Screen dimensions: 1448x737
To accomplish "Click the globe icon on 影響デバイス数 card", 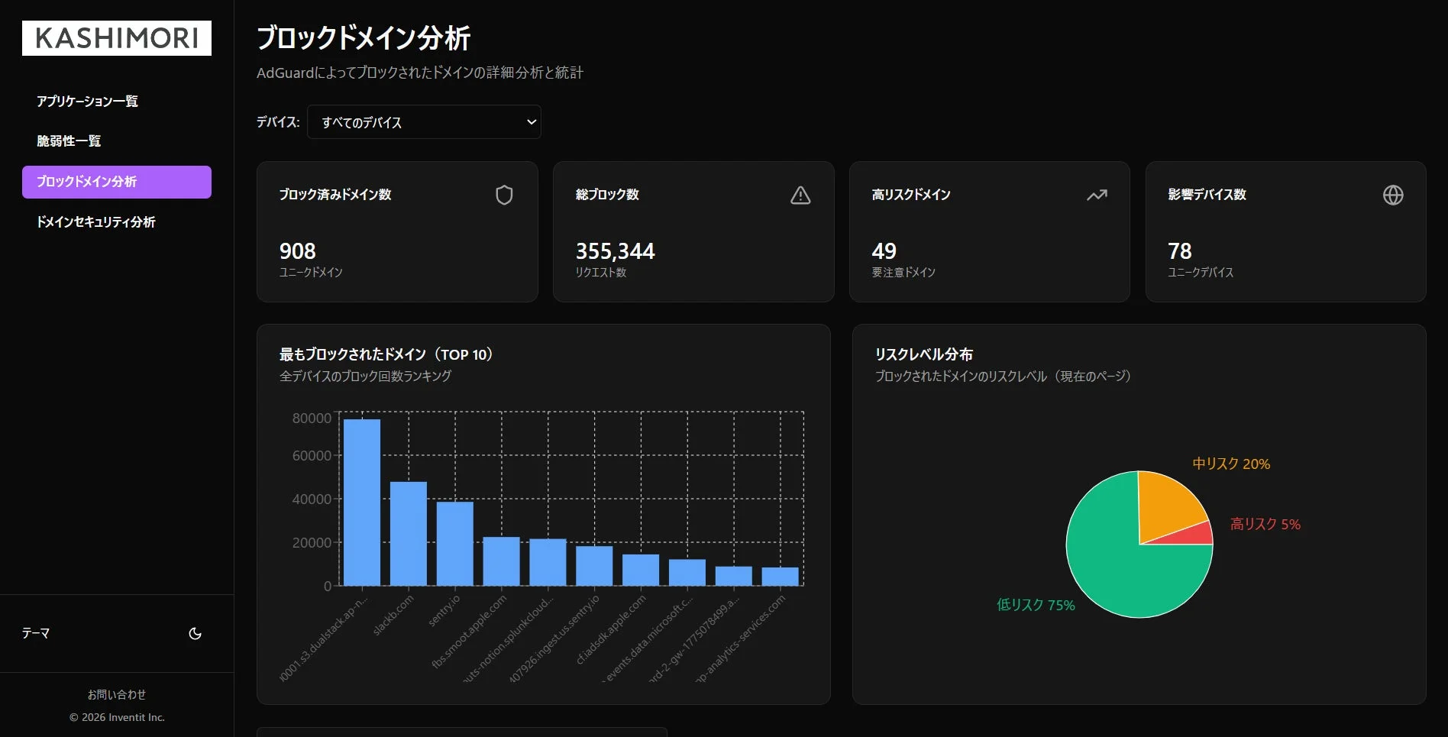I will pyautogui.click(x=1392, y=195).
